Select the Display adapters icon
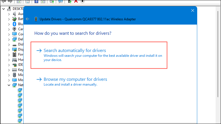The image size is (221, 124). pyautogui.click(x=14, y=49)
